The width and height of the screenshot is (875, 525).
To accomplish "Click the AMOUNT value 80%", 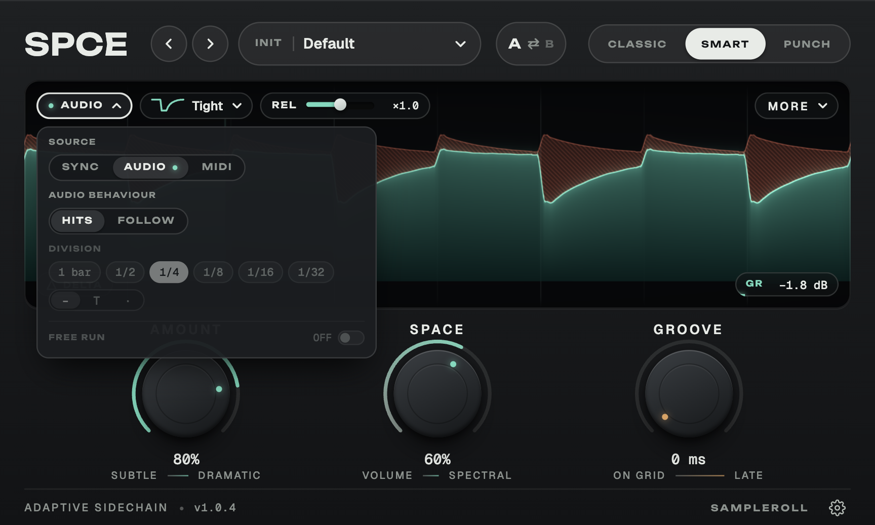I will 186,459.
